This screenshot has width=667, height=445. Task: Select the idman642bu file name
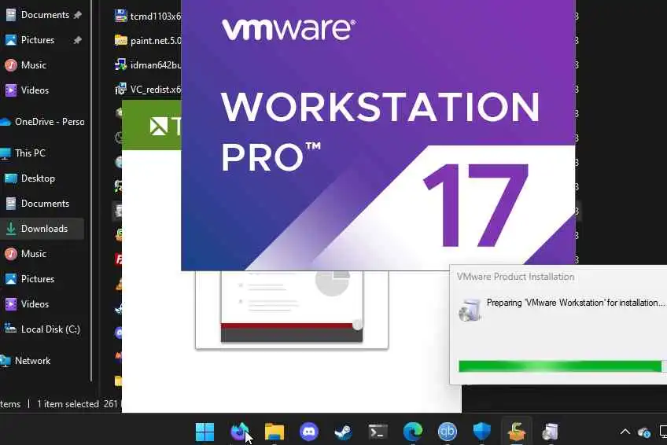(x=156, y=65)
